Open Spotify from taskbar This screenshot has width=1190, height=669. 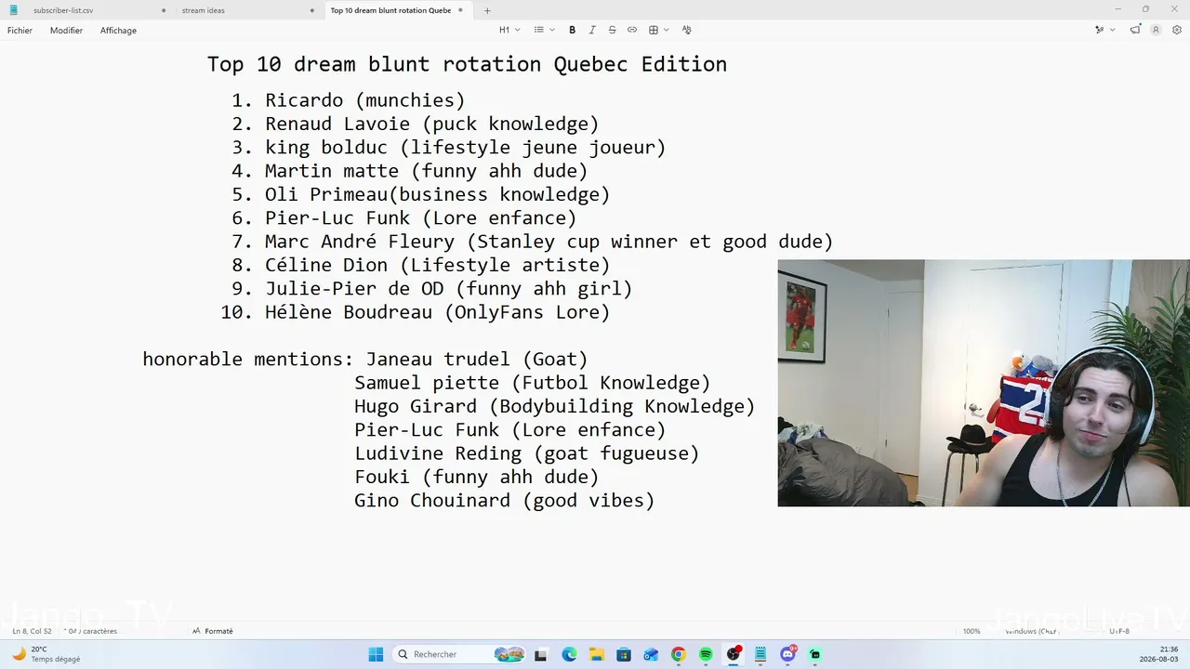[706, 654]
